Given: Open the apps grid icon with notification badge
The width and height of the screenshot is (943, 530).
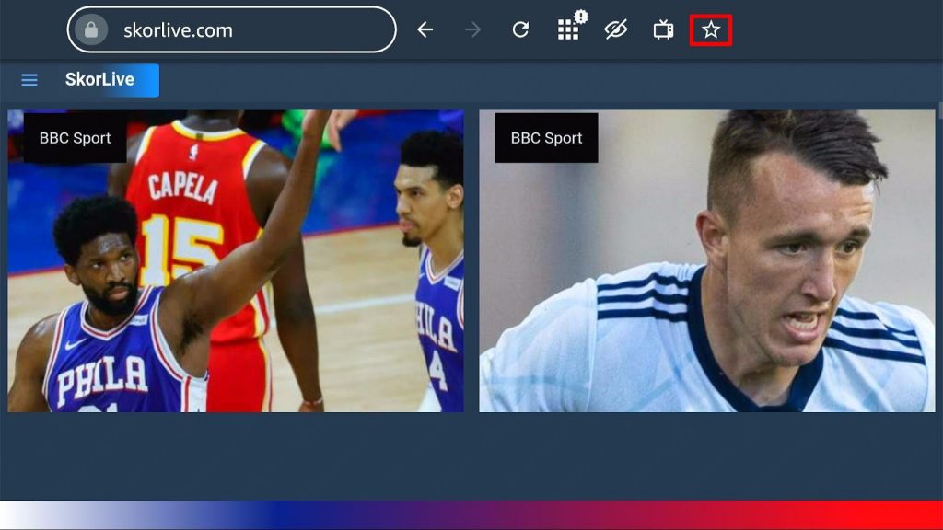Looking at the screenshot, I should point(570,27).
